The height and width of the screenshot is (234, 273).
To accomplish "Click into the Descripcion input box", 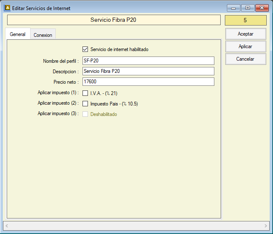I will click(x=148, y=71).
